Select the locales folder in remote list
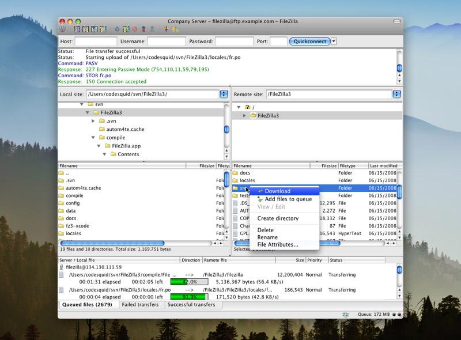Image resolution: width=461 pixels, height=340 pixels. (x=314, y=180)
